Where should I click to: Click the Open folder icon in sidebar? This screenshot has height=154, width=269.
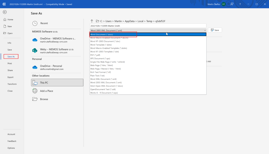pos(5,33)
